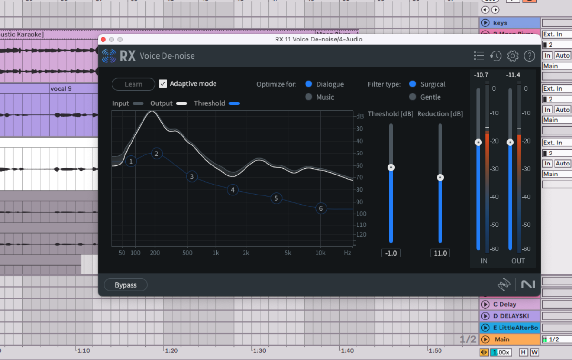The height and width of the screenshot is (360, 572).
Task: Choose the Gentle filter type
Action: pos(412,97)
